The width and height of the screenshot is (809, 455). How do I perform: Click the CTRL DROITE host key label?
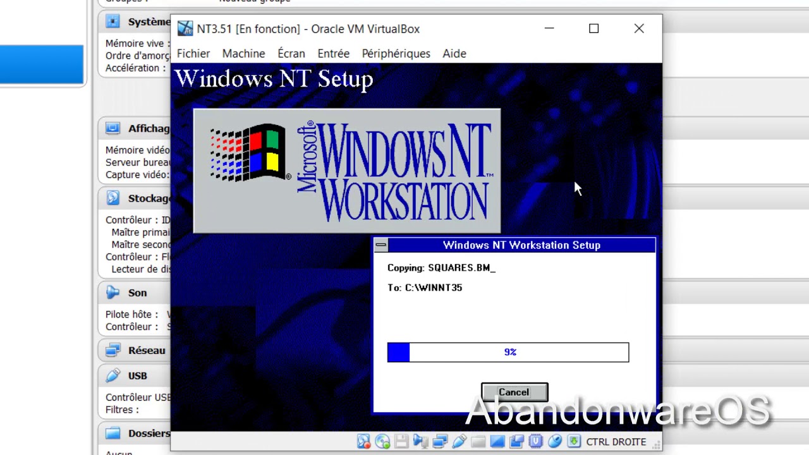click(x=616, y=442)
